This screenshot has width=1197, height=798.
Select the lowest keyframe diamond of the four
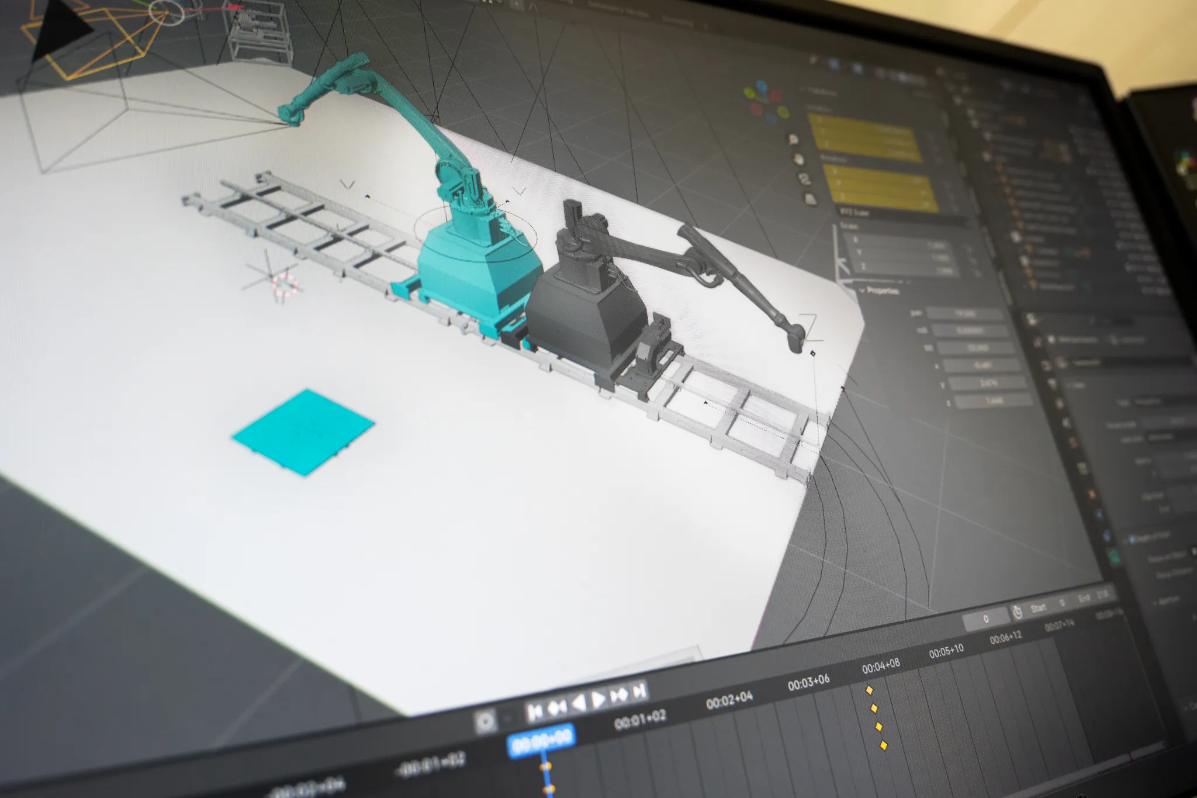pos(884,745)
